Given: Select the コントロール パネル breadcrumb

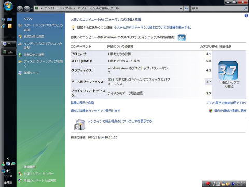Looking at the screenshot, I should (x=58, y=8).
